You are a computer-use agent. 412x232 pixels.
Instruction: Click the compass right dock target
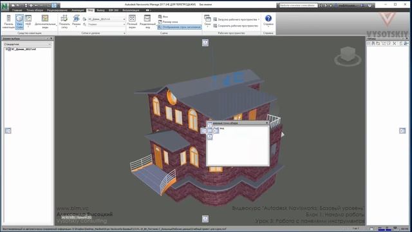[x=216, y=131]
